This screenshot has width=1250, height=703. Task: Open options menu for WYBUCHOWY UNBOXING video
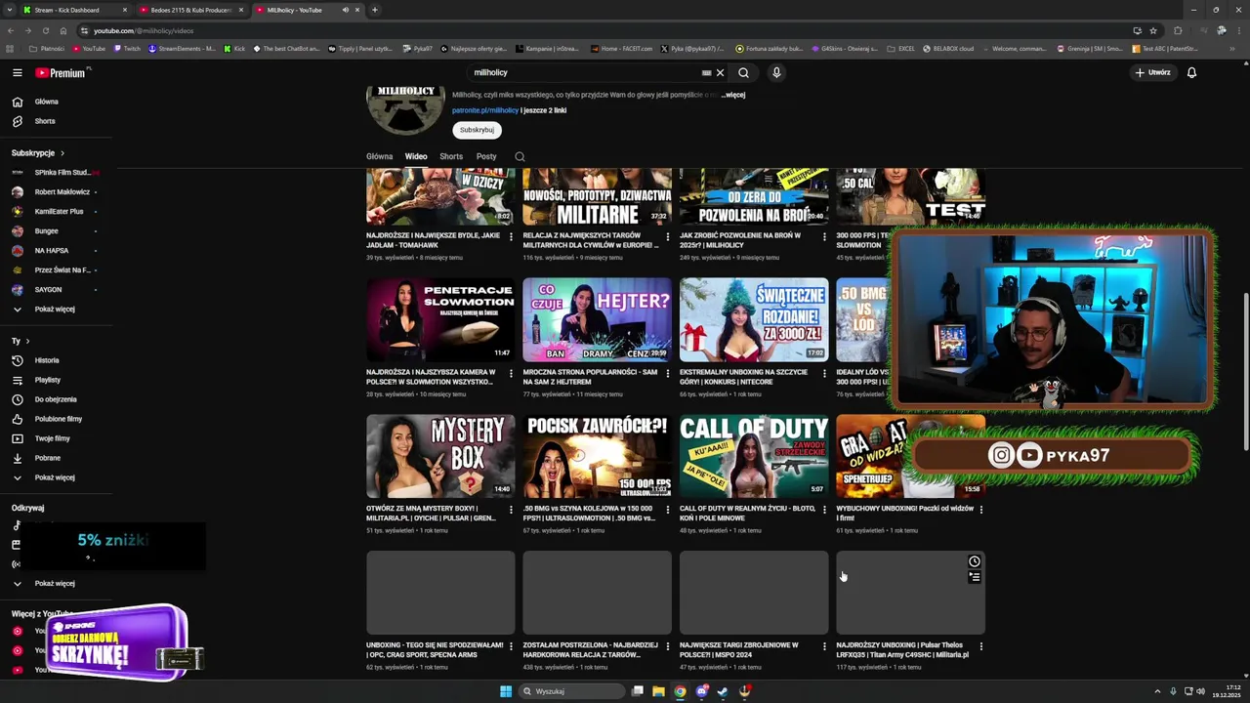pos(981,509)
